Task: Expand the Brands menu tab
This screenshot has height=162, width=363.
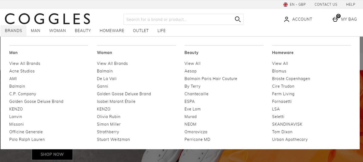Action: tap(13, 30)
